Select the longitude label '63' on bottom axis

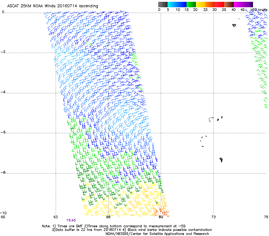(x=56, y=217)
